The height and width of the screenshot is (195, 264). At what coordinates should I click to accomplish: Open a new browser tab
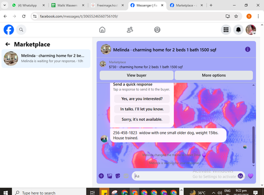click(x=211, y=5)
